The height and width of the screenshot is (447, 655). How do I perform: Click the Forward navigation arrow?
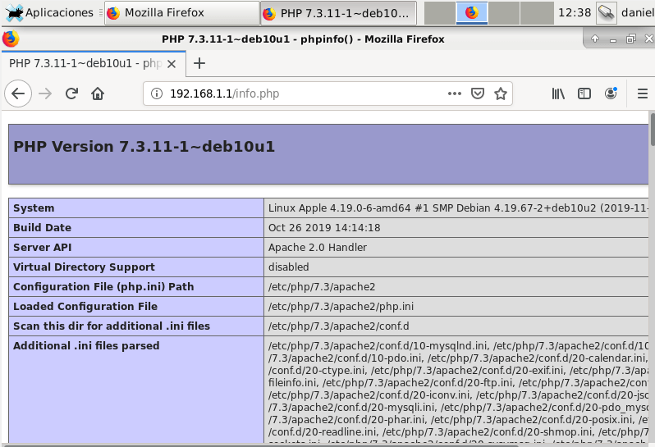click(45, 94)
